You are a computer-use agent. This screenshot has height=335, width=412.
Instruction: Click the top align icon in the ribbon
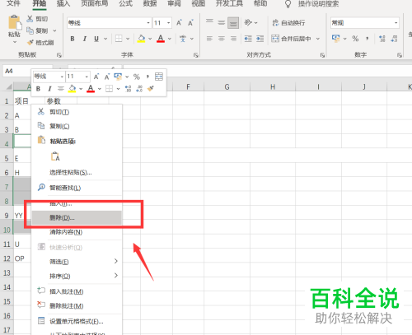pyautogui.click(x=209, y=22)
